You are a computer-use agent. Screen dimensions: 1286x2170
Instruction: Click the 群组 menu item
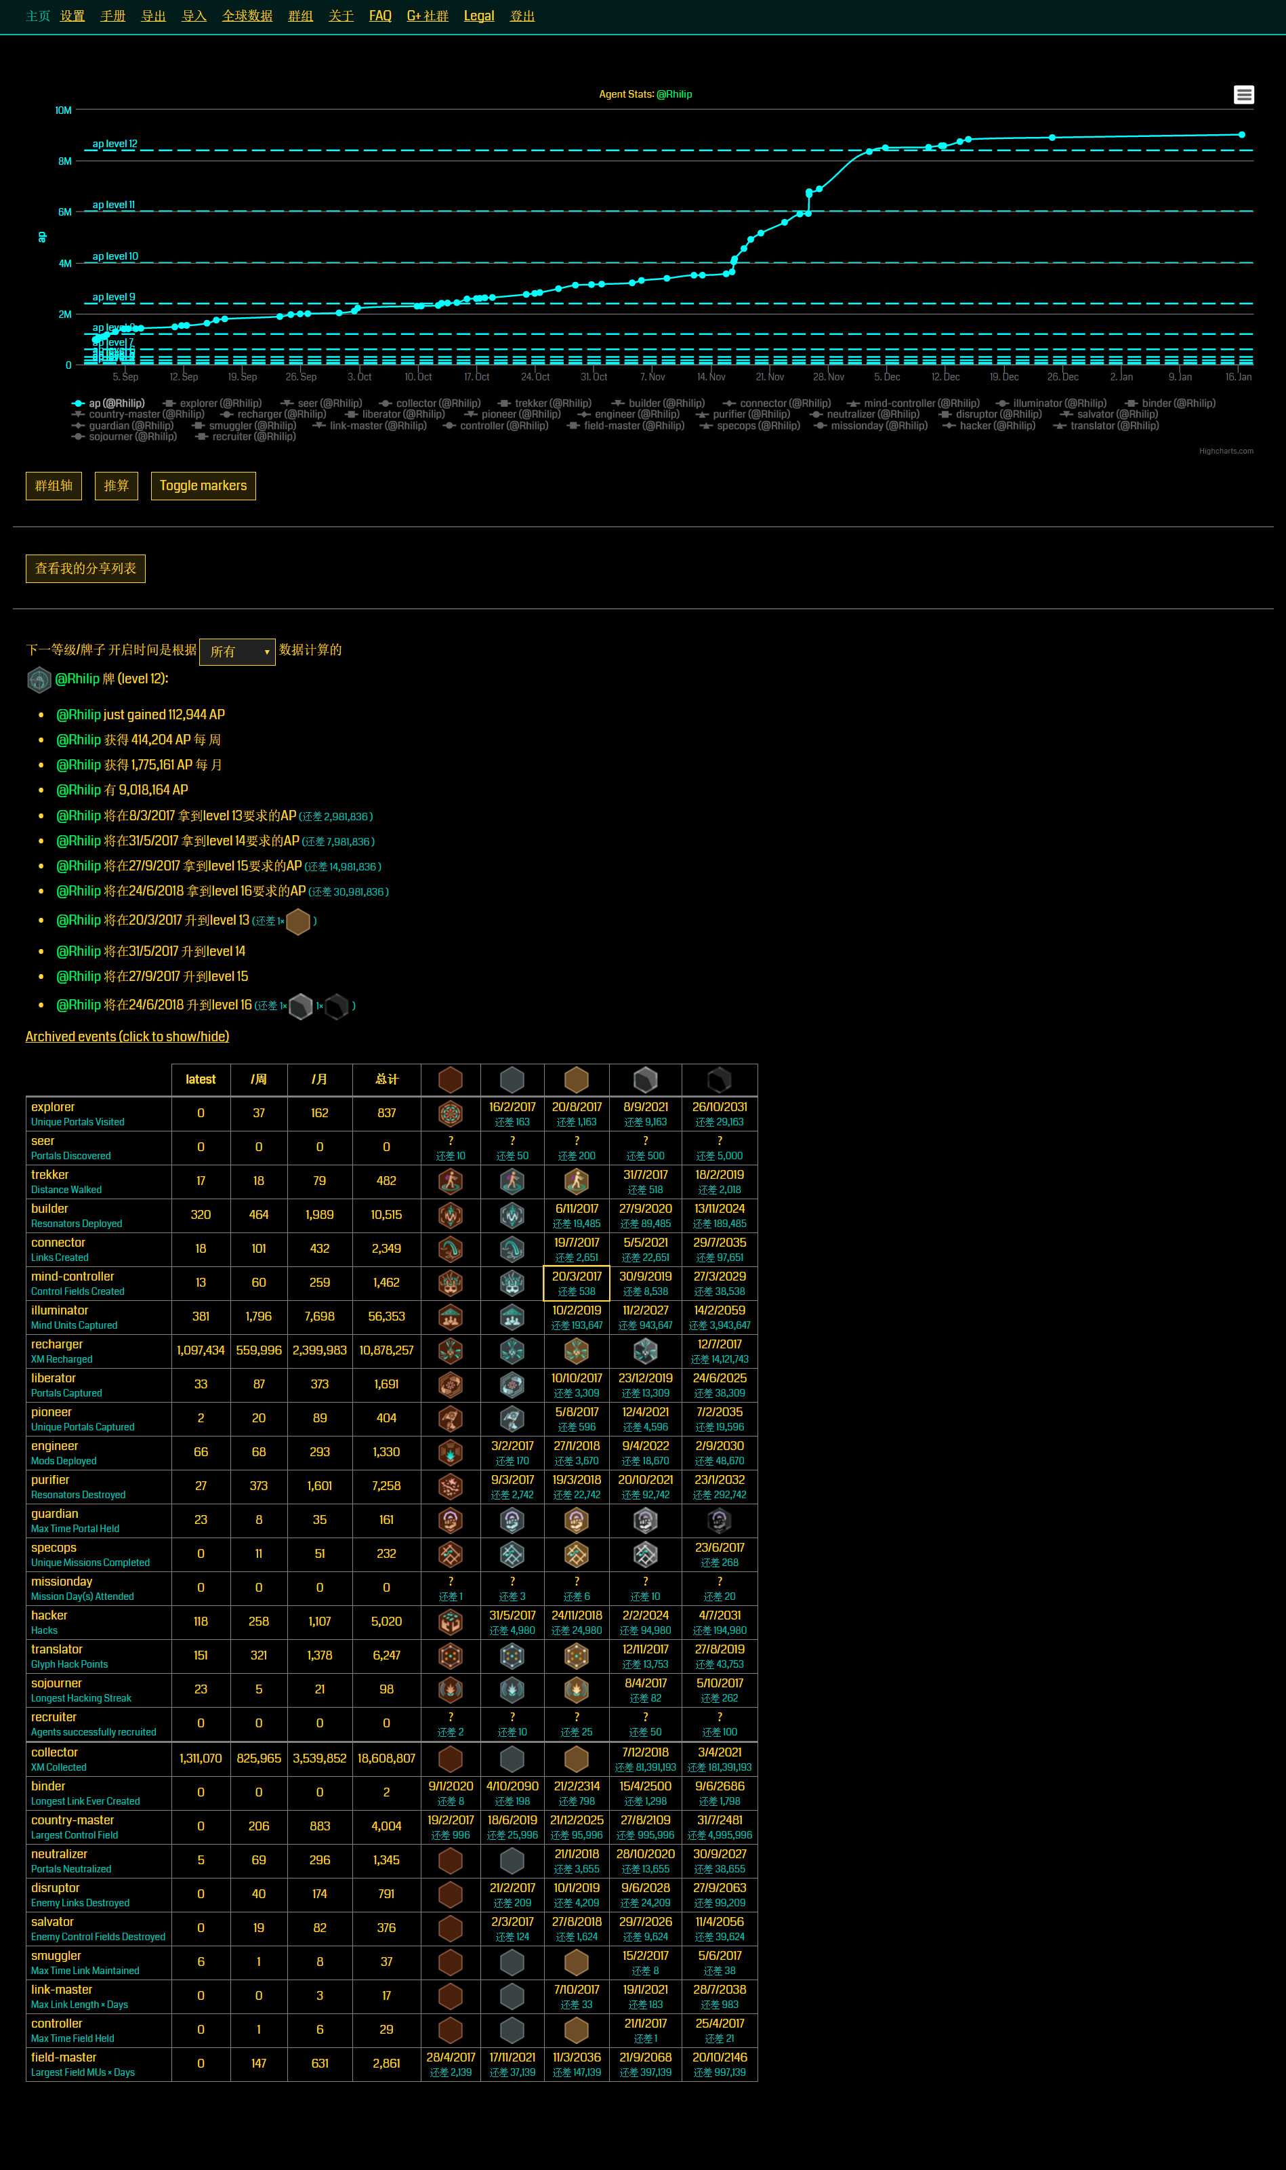click(x=301, y=16)
